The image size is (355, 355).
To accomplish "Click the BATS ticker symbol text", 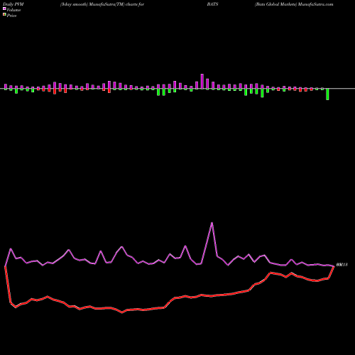I will (212, 4).
